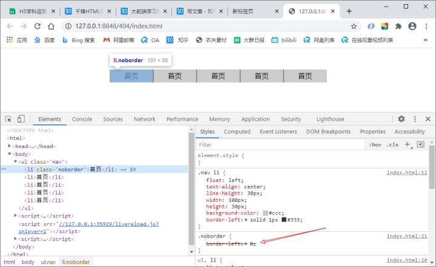This screenshot has height=267, width=436.
Task: Select ul.nav in the breadcrumb bar
Action: coord(48,262)
